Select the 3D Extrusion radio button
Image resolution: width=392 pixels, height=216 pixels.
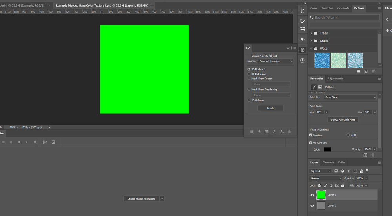(x=249, y=74)
